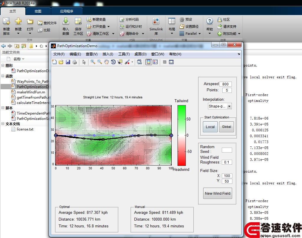Click the browse for folder icon
Viewport: 302px width, 238px height.
24,46
